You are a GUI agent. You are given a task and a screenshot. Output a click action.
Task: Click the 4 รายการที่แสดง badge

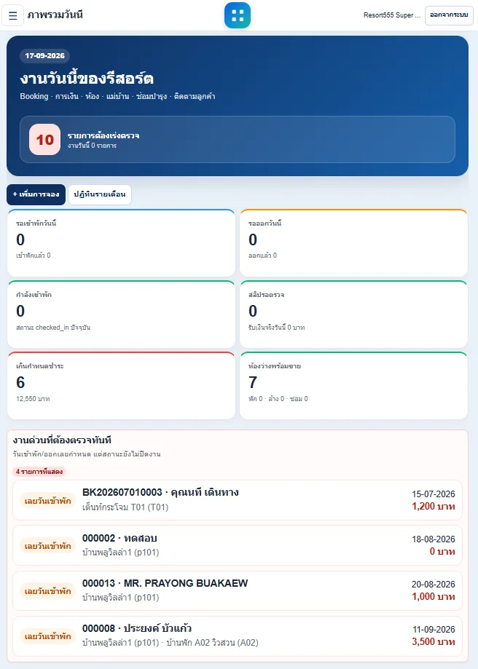click(x=39, y=472)
